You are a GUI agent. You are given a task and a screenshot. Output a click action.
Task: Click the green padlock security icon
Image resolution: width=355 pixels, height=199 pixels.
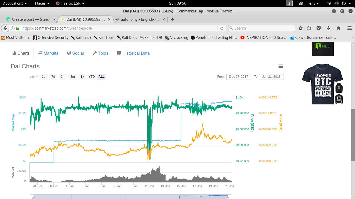(x=17, y=28)
